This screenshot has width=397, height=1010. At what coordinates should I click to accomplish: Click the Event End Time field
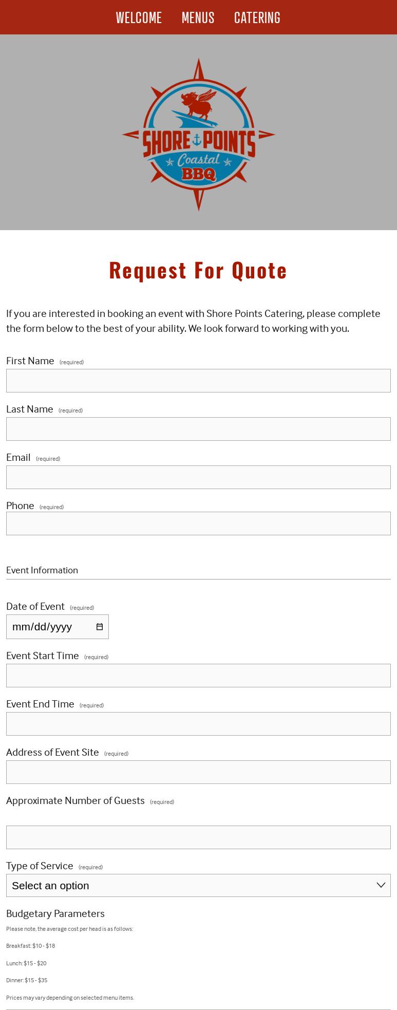(x=198, y=724)
